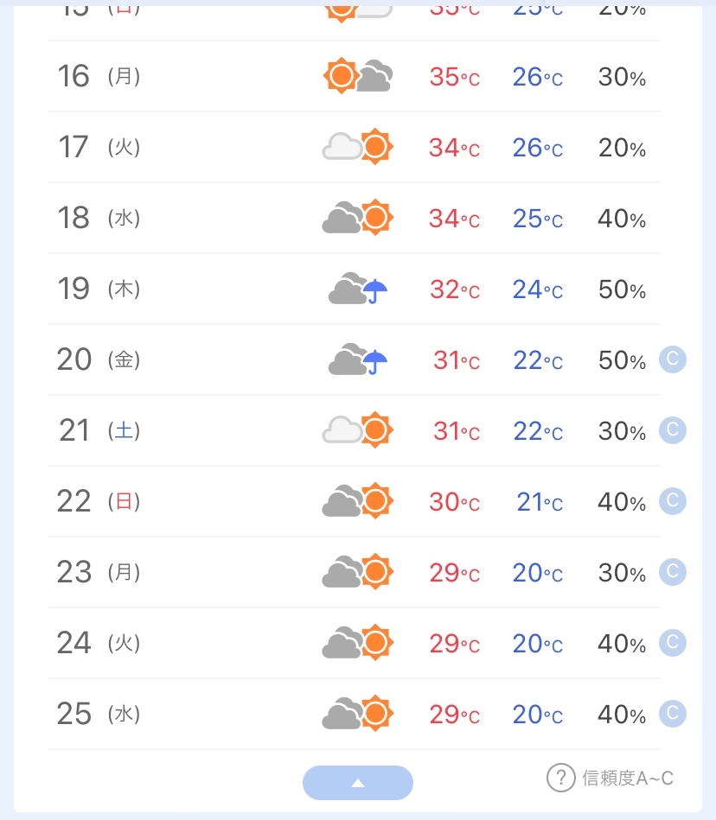The height and width of the screenshot is (820, 716).
Task: Click the weather icon for Saturday the 21st
Action: pyautogui.click(x=357, y=430)
